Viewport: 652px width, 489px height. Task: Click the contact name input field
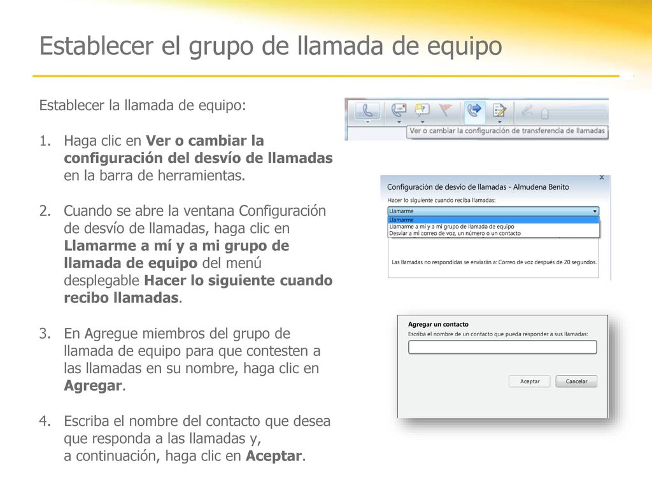pyautogui.click(x=502, y=347)
